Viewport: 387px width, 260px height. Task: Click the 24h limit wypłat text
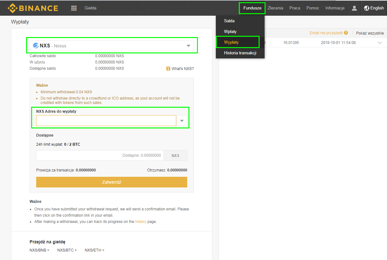[x=58, y=144]
